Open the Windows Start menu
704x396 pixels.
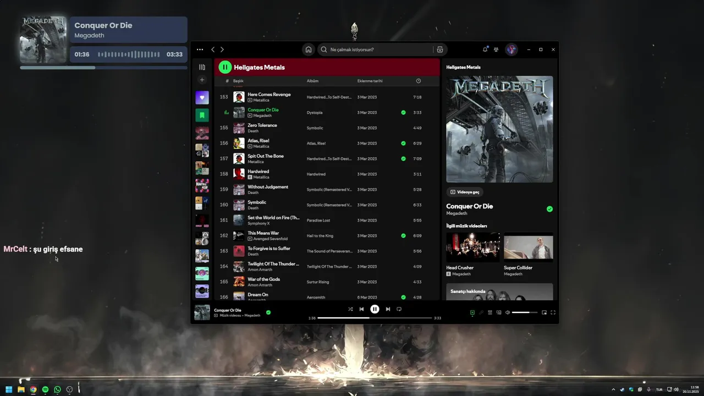tap(9, 389)
